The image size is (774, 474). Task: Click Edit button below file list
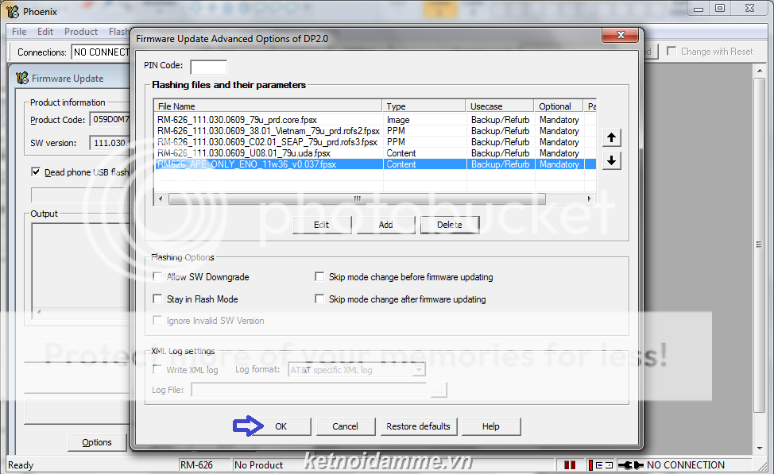pos(321,225)
